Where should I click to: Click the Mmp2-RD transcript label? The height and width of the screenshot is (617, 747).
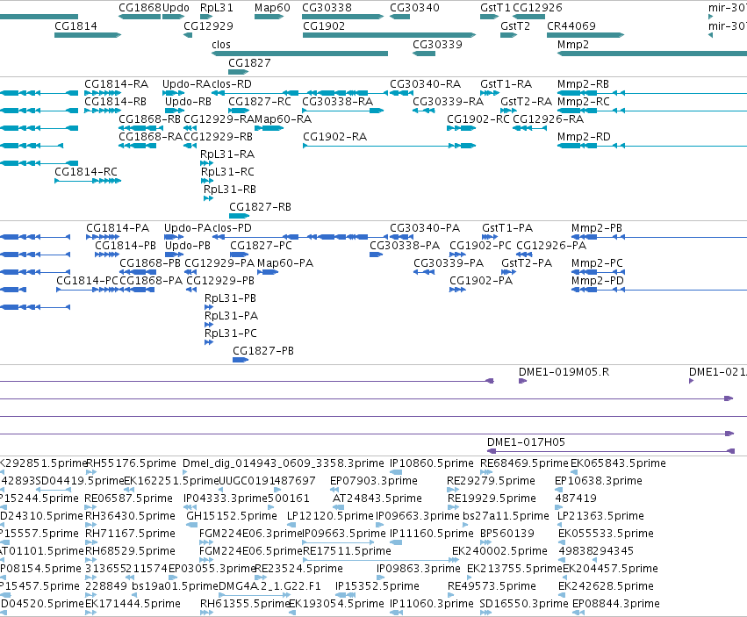(584, 137)
